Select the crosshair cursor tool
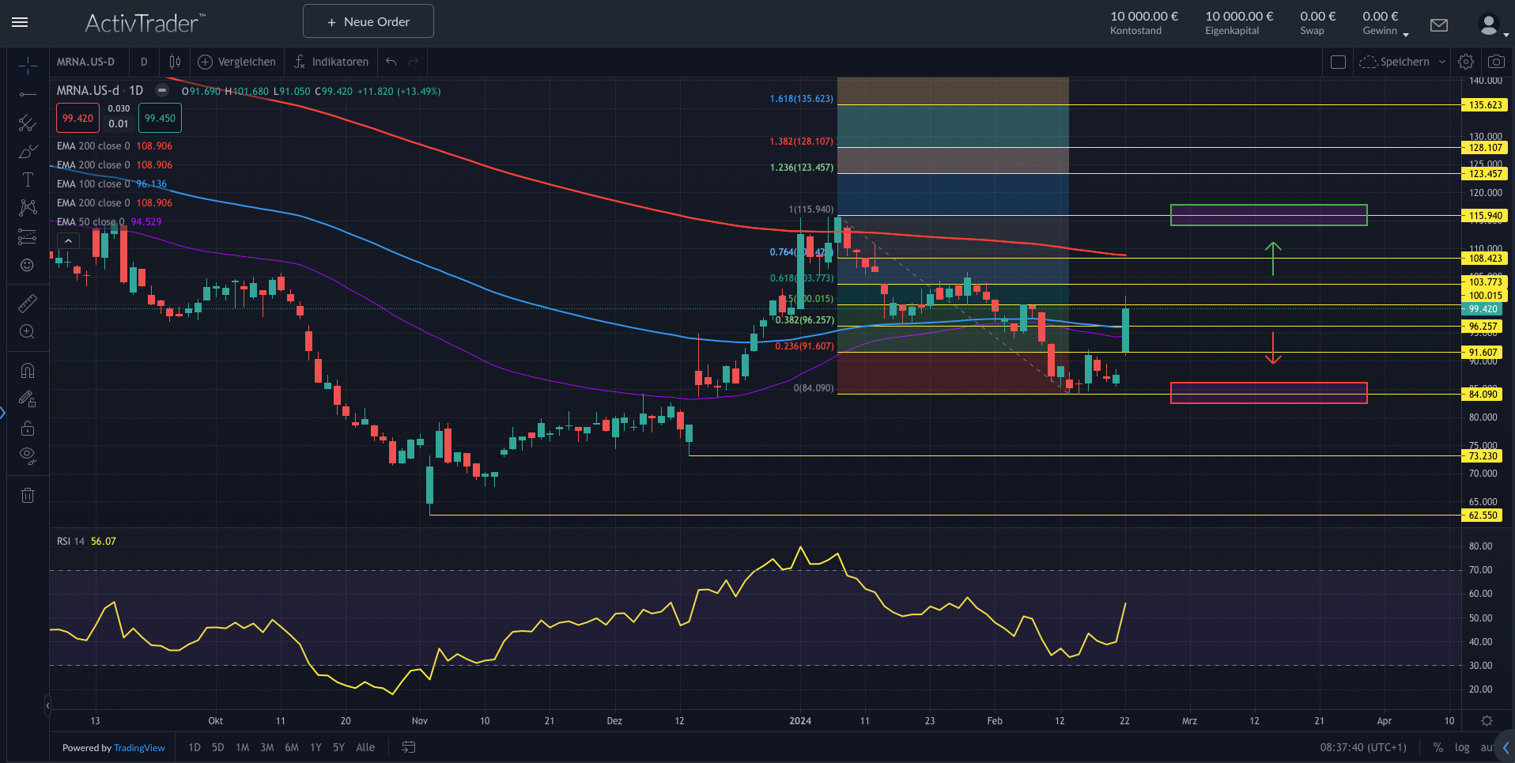Viewport: 1515px width, 763px height. coord(28,66)
